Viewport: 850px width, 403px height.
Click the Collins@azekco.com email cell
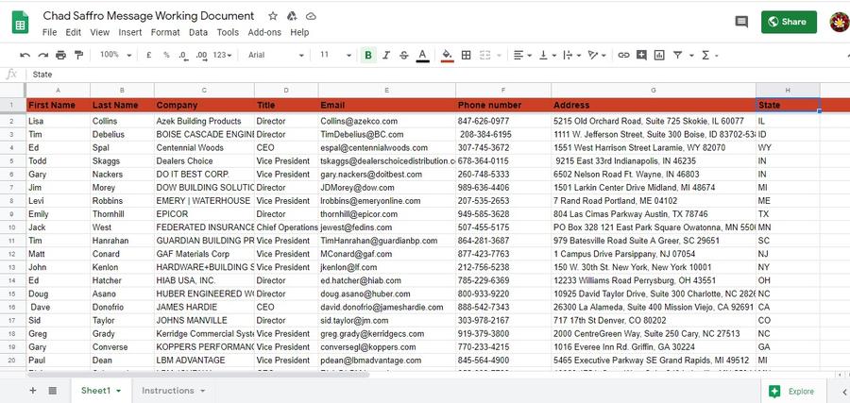(x=387, y=121)
